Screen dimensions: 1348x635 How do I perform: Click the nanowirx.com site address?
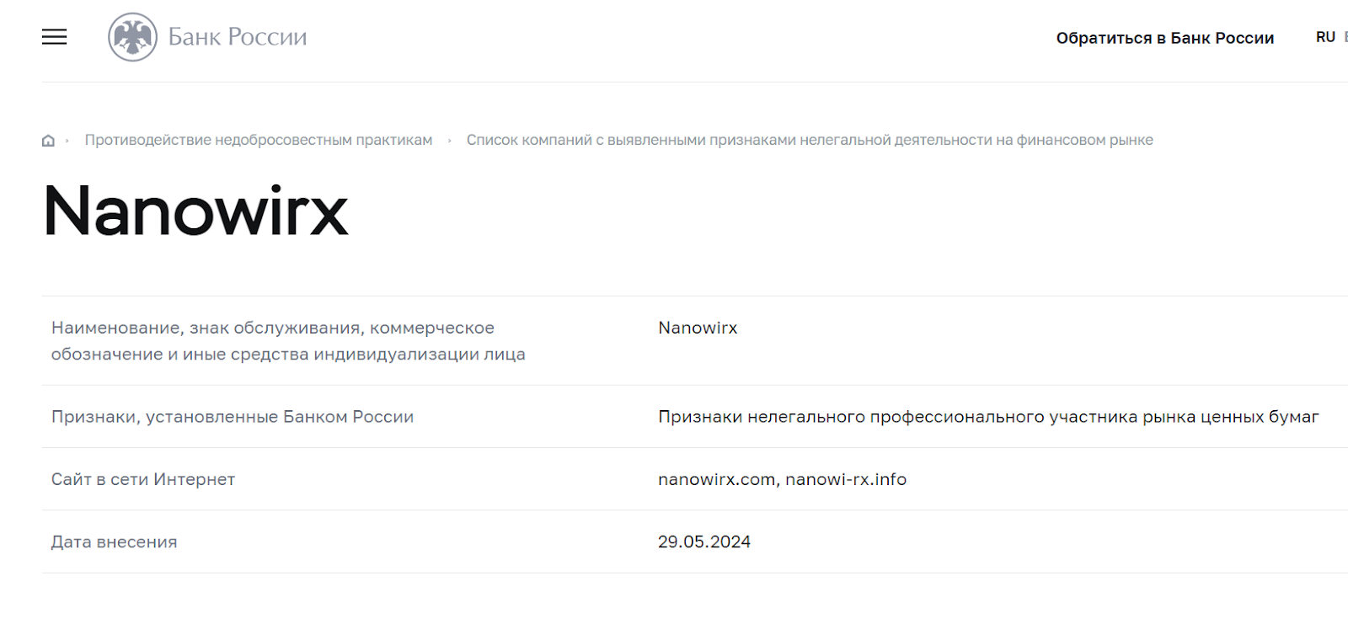716,479
